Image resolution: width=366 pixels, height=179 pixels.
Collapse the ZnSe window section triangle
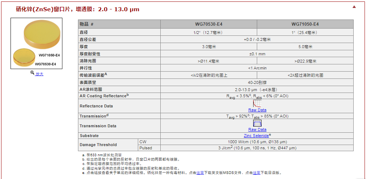coord(354,7)
